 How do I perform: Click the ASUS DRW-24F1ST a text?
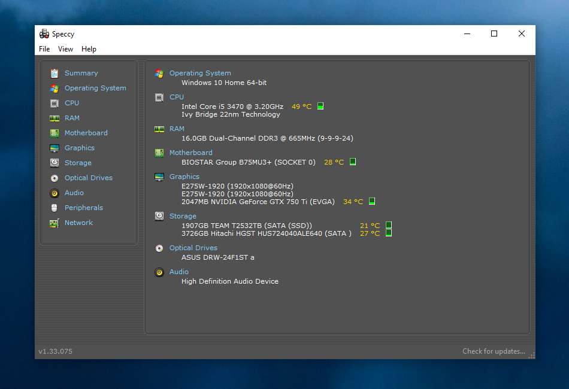point(218,257)
